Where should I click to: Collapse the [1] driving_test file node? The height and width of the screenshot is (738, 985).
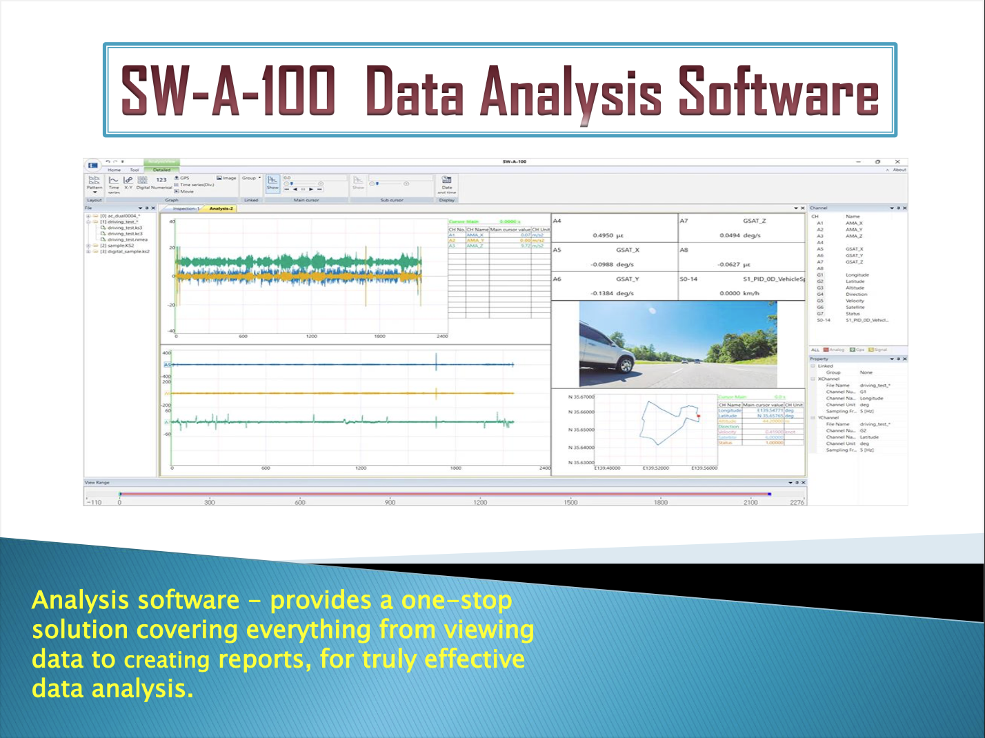pyautogui.click(x=88, y=222)
